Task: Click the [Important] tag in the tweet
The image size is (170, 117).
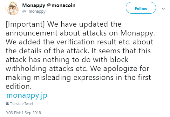Action: pos(25,24)
